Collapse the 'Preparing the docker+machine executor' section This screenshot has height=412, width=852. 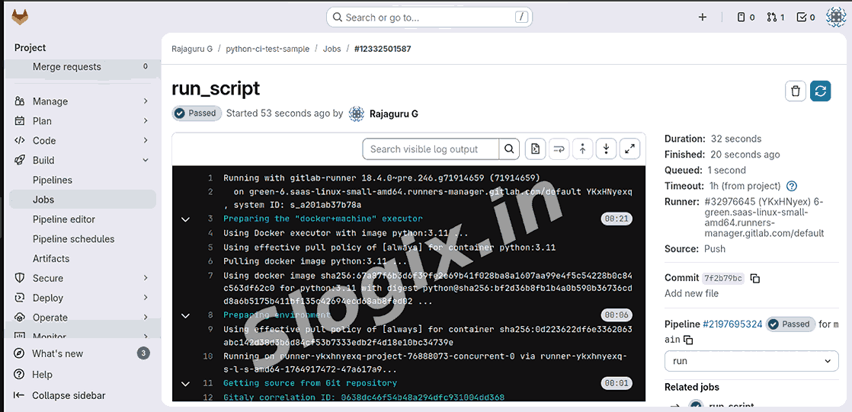(x=185, y=219)
